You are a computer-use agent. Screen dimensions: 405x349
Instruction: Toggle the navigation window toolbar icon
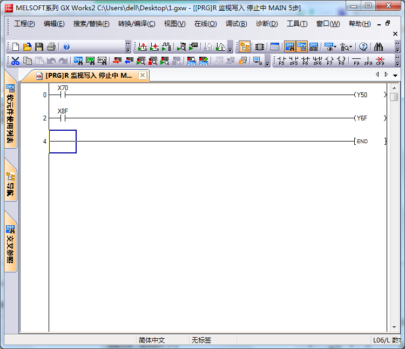point(245,47)
